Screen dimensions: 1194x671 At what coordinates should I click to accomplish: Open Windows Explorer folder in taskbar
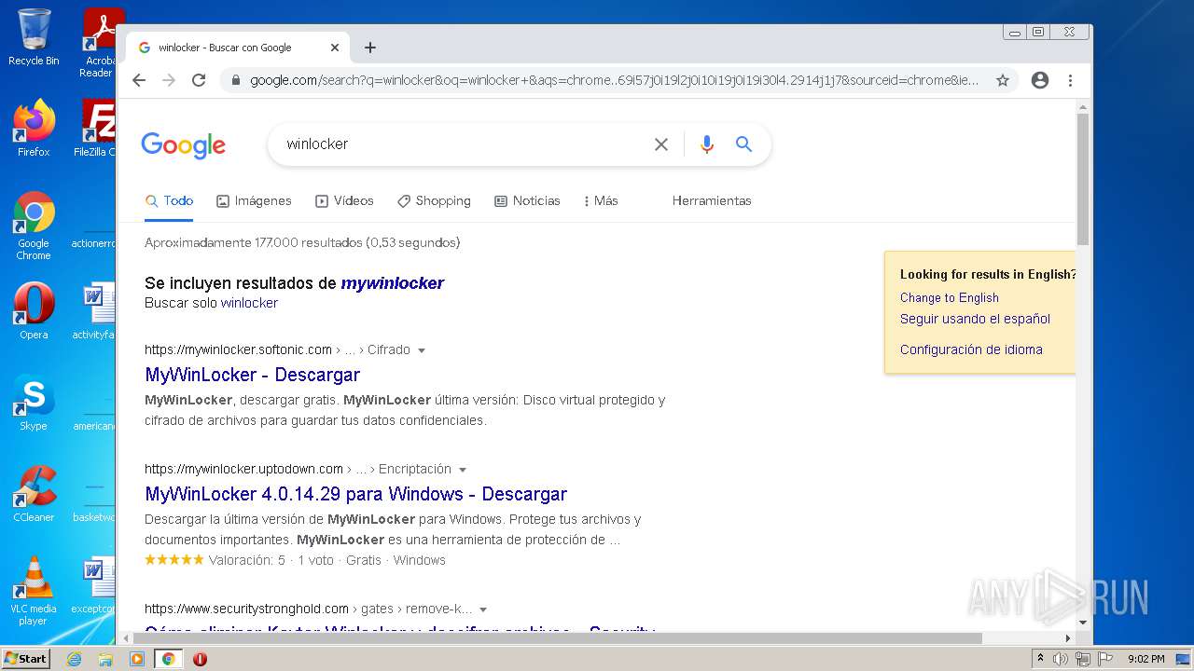pyautogui.click(x=105, y=659)
